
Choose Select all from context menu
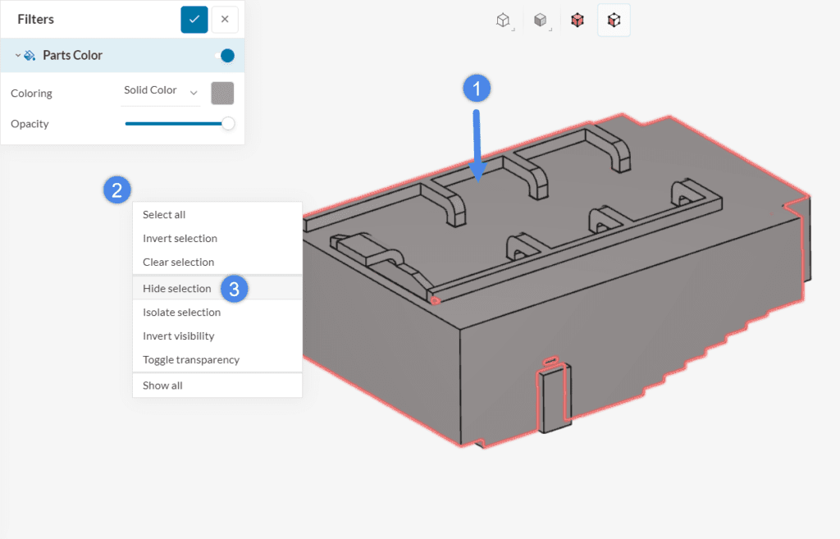click(x=164, y=214)
